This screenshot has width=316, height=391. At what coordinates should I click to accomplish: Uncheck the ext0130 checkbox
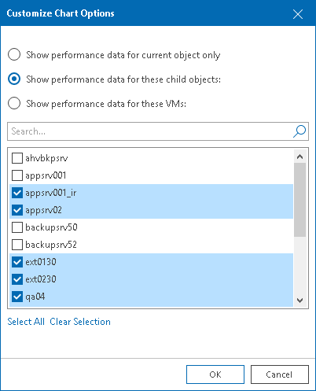pyautogui.click(x=17, y=262)
